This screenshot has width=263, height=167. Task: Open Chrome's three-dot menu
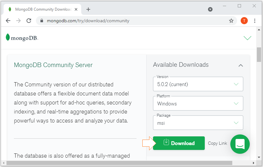point(255,21)
